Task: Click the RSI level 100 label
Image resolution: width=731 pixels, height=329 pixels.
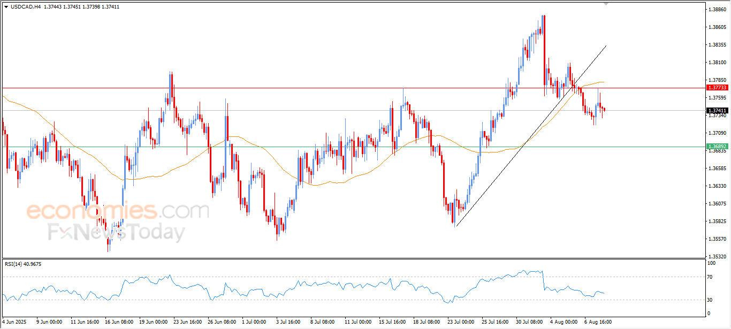Action: point(712,263)
